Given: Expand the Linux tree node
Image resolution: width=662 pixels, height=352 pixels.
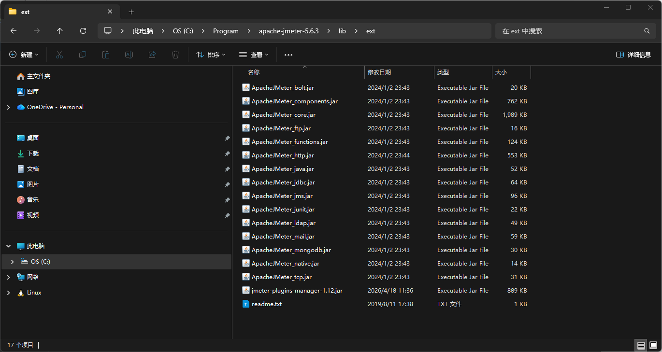Looking at the screenshot, I should [8, 293].
